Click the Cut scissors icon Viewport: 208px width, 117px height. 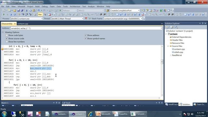pos(27,10)
